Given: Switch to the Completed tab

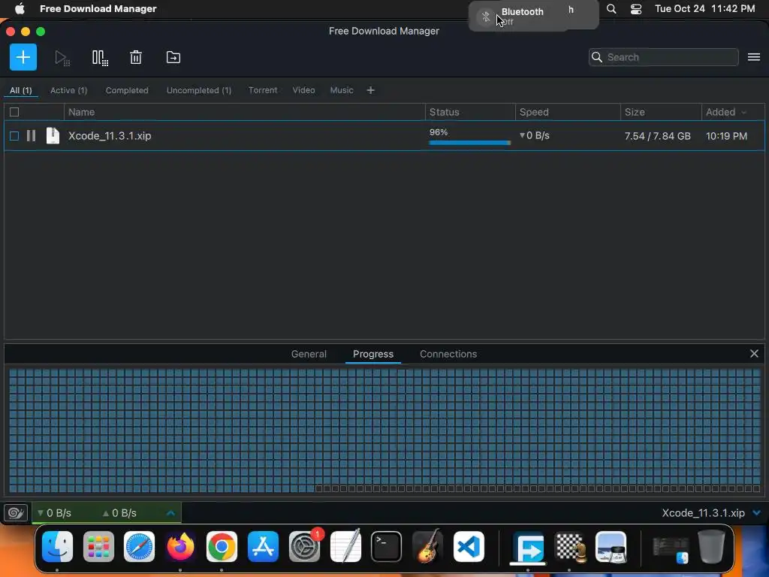Looking at the screenshot, I should click(x=127, y=90).
